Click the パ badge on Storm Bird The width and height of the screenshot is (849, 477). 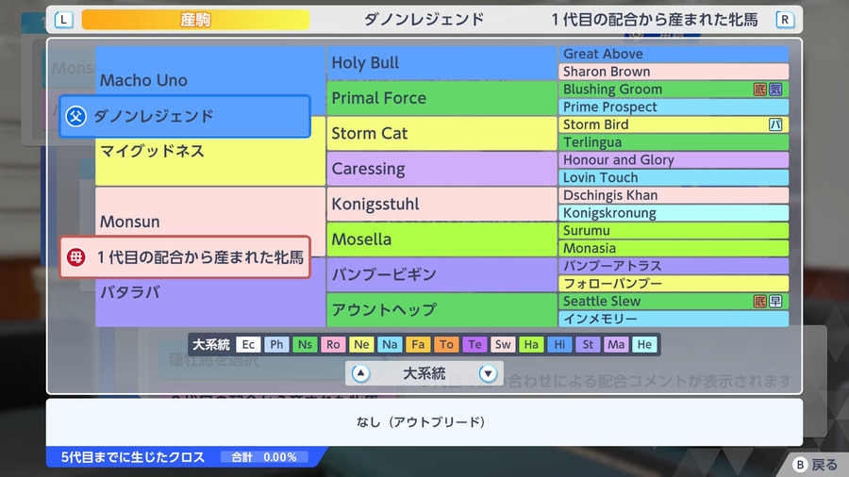[775, 124]
